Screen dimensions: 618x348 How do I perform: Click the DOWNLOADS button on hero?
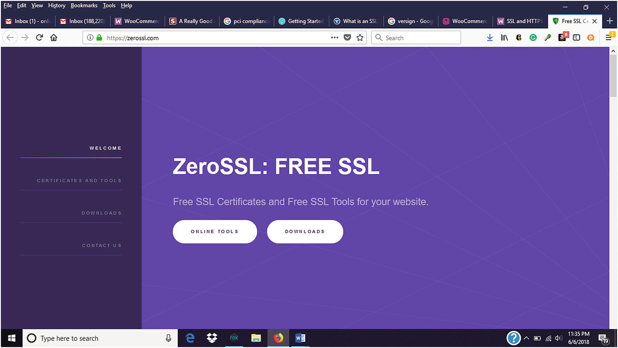pyautogui.click(x=305, y=232)
